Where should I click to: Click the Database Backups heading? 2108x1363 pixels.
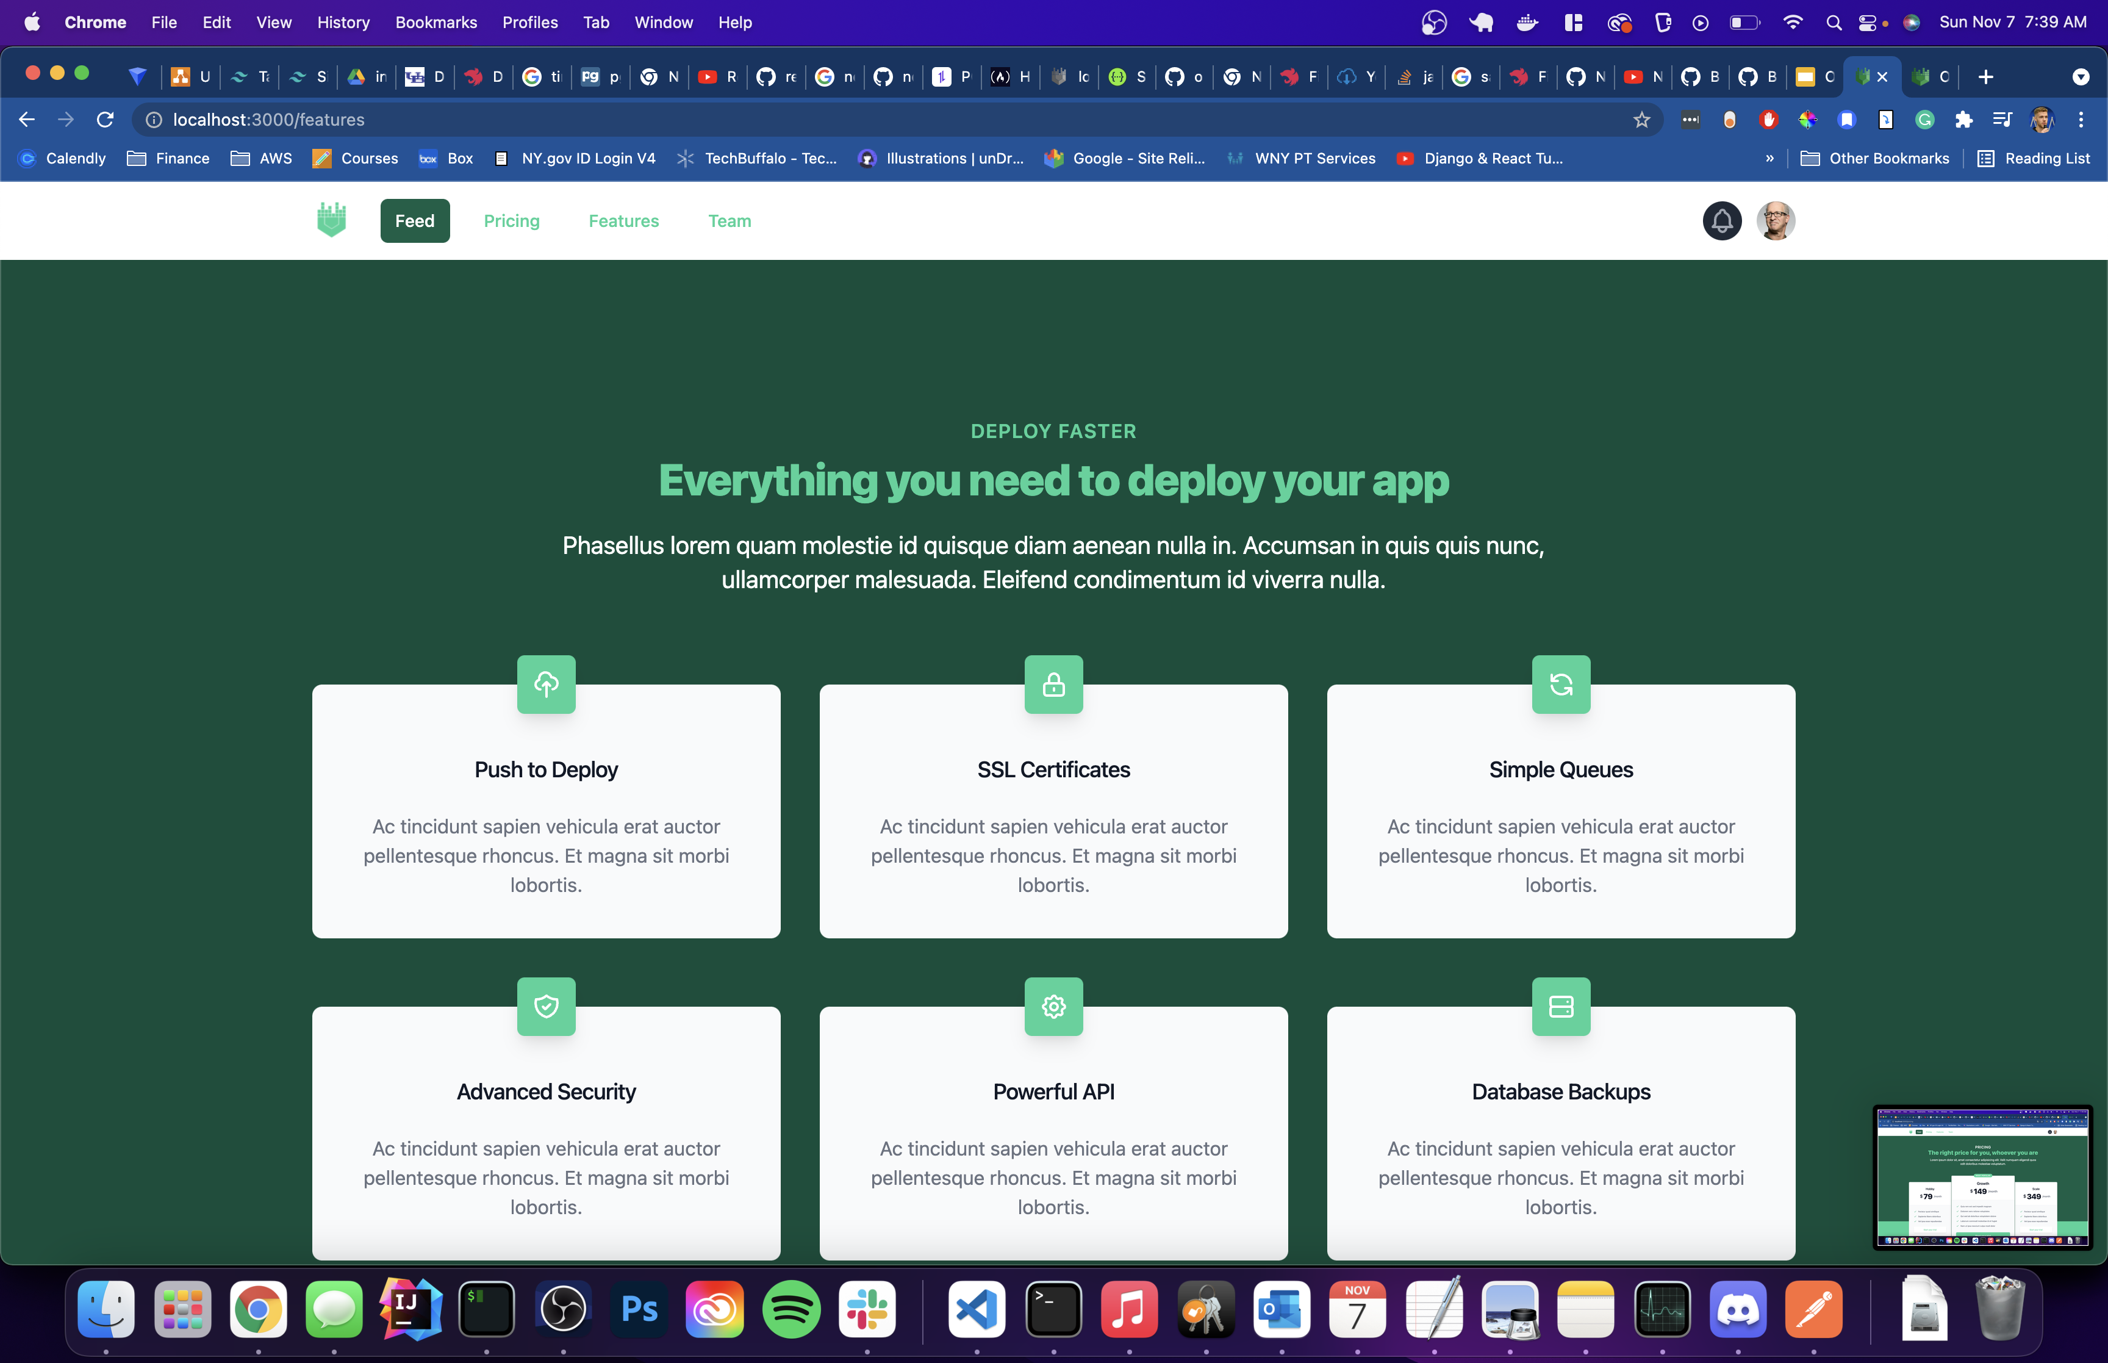click(x=1560, y=1092)
